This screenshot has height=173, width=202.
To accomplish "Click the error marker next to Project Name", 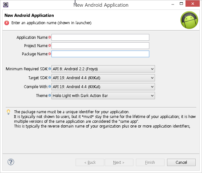I will (50, 45).
